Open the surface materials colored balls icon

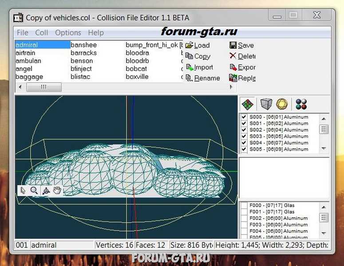click(301, 104)
